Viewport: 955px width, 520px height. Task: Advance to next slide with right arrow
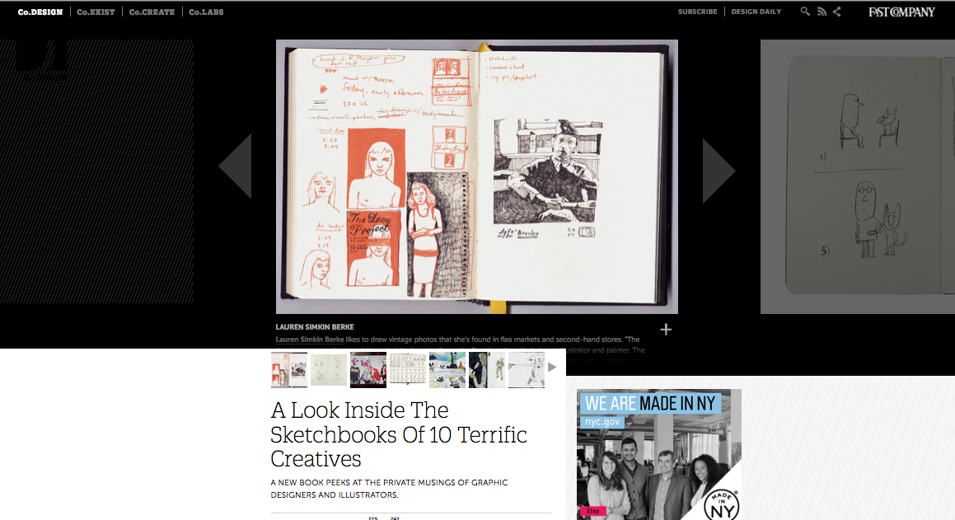pos(719,171)
